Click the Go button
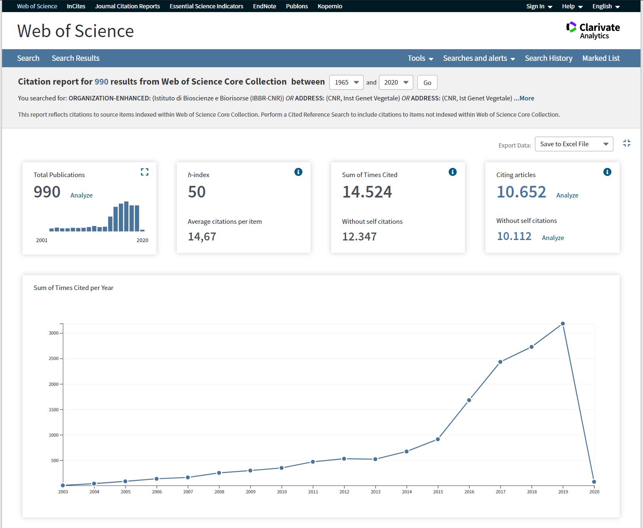This screenshot has height=528, width=643. 427,83
